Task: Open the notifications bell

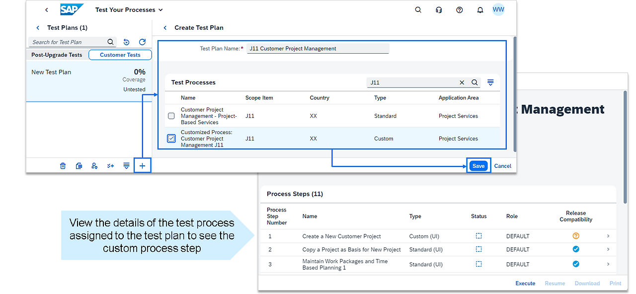Action: click(480, 10)
